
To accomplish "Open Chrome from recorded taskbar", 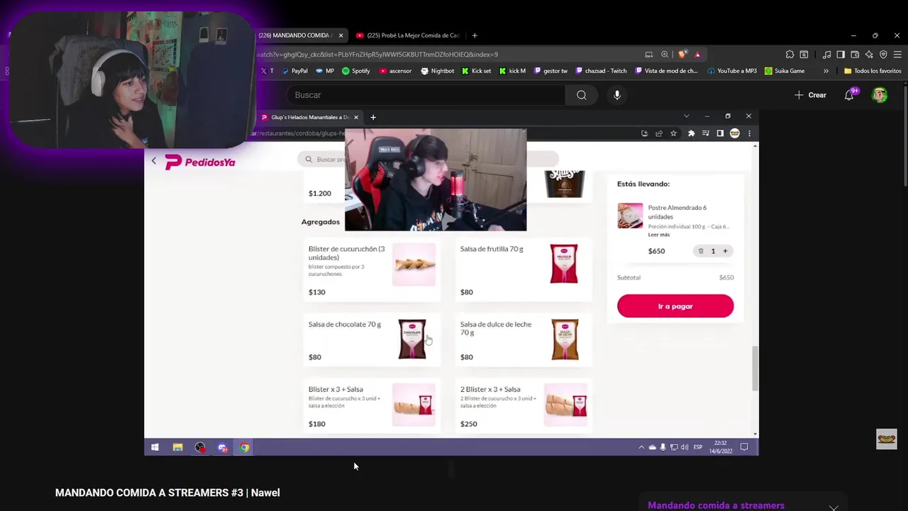I will tap(245, 447).
